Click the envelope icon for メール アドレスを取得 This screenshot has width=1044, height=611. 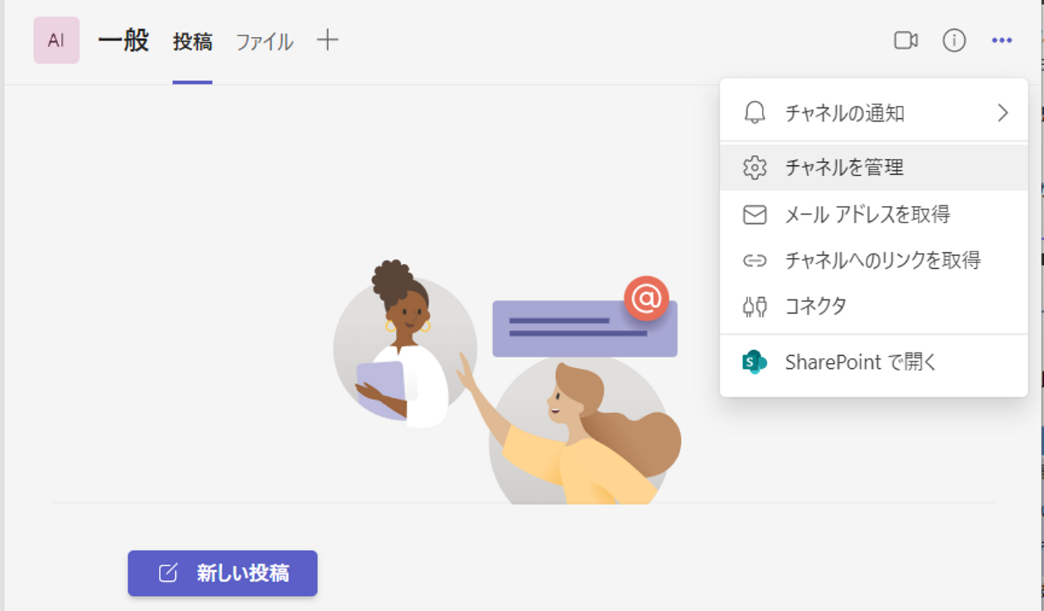click(x=755, y=215)
